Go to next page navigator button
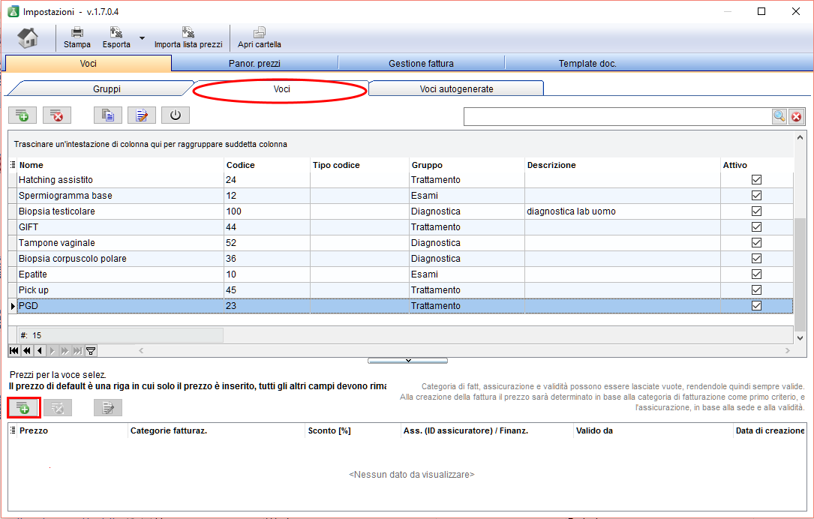Viewport: 814px width, 519px height. (65, 351)
